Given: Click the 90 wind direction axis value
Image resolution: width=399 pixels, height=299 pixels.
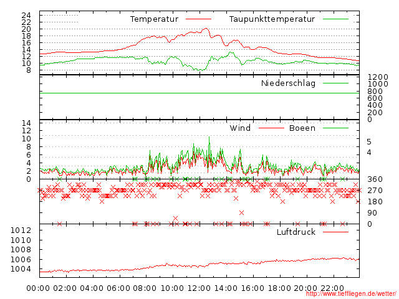Looking at the screenshot, I should tap(372, 213).
